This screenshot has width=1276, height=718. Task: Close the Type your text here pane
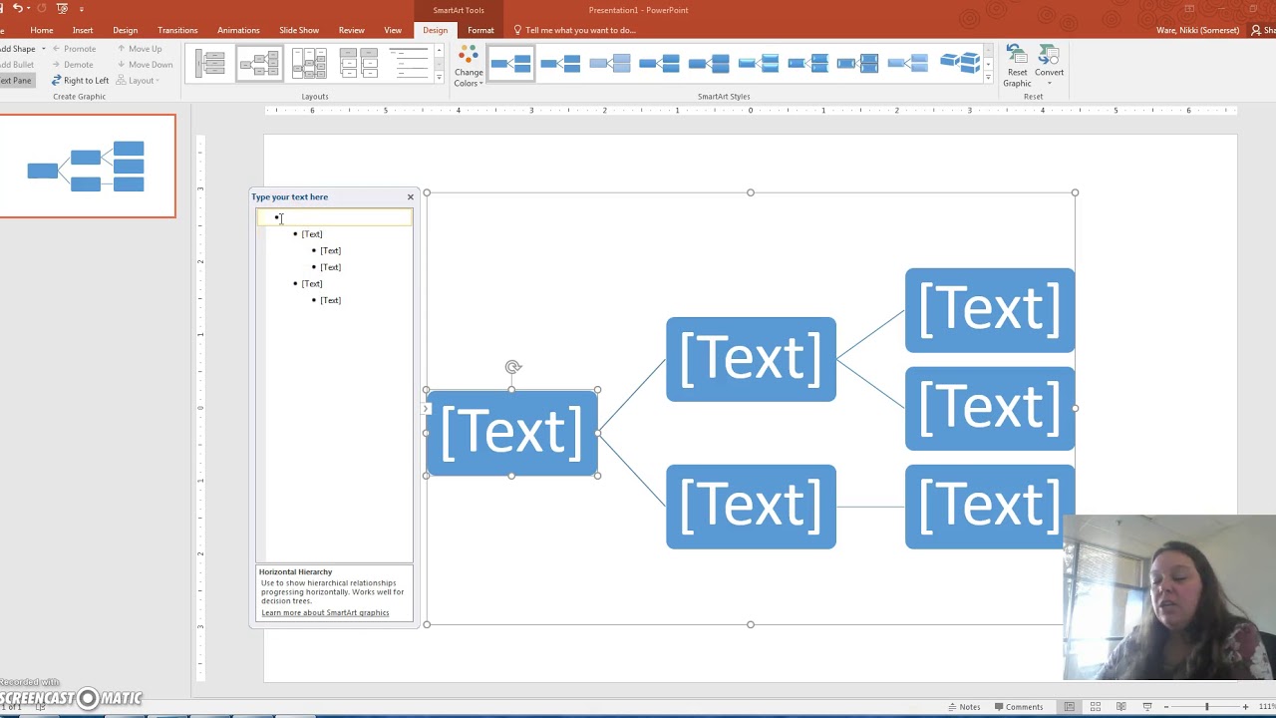tap(410, 197)
